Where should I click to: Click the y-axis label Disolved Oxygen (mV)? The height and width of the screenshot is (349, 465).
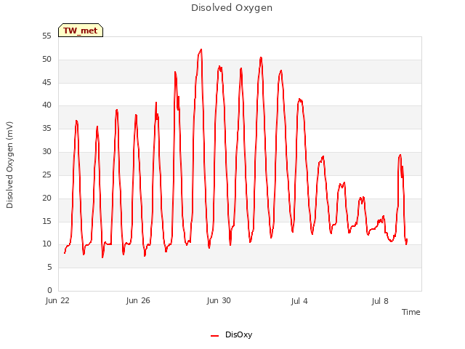click(9, 165)
